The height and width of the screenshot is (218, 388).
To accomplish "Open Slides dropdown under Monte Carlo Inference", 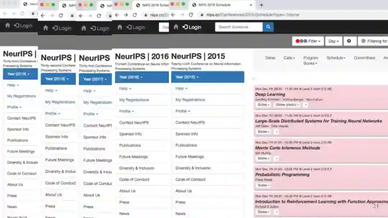I will [263, 158].
